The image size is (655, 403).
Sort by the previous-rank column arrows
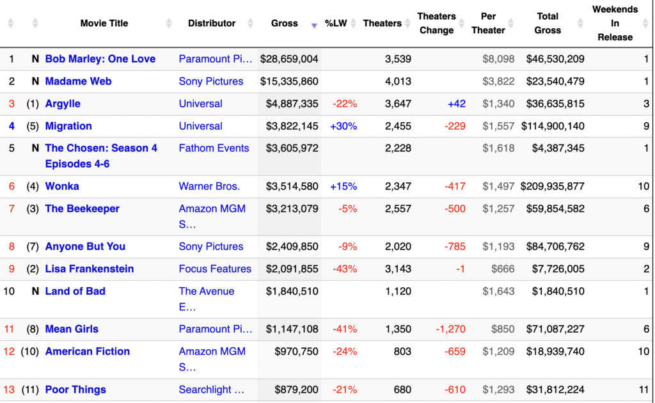click(35, 24)
